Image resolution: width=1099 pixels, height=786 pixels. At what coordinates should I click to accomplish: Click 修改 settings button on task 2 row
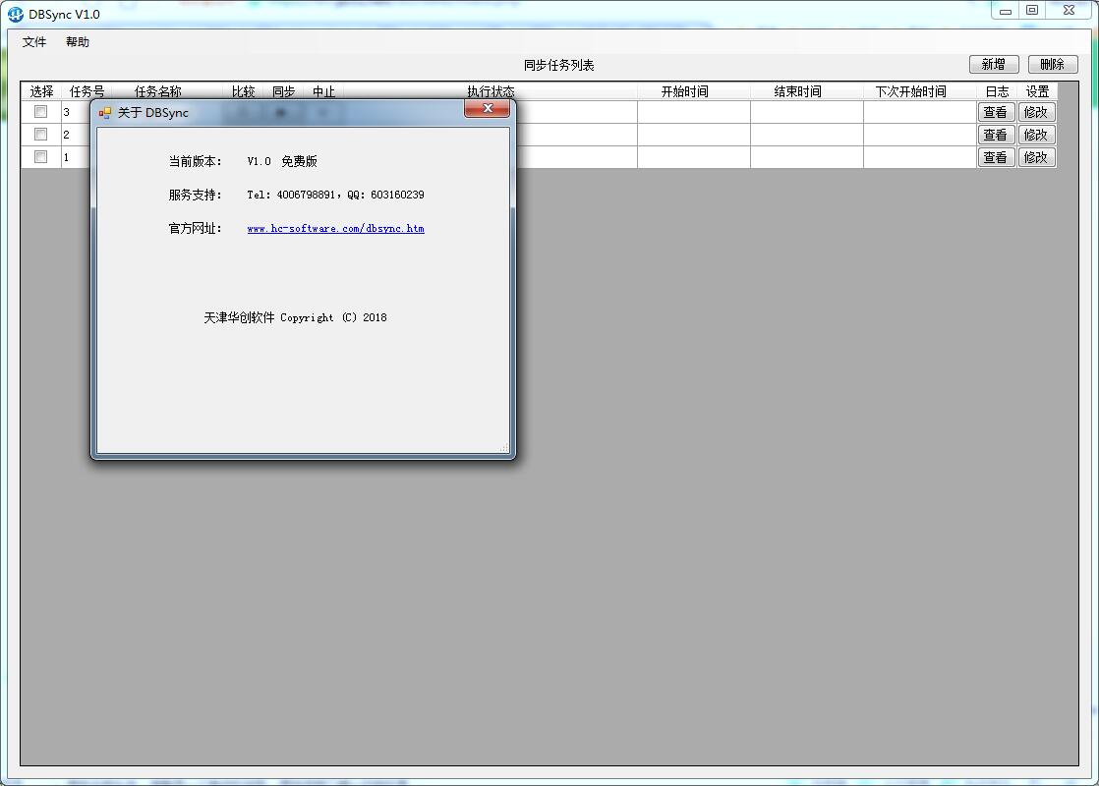pos(1037,134)
